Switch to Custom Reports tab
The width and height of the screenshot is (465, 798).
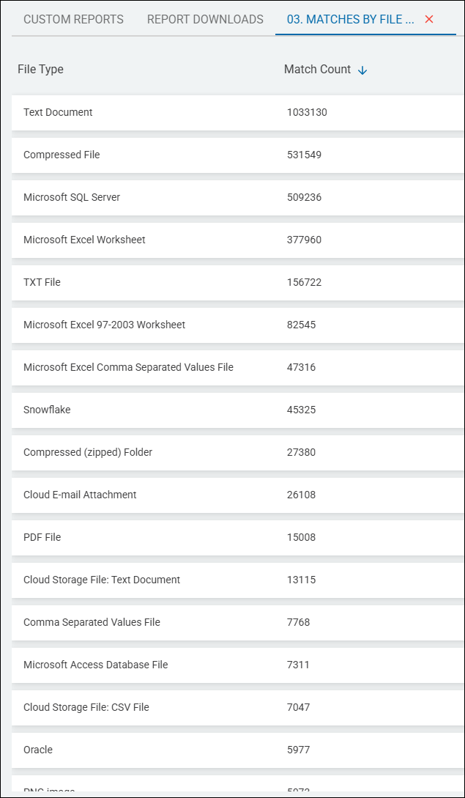click(73, 20)
